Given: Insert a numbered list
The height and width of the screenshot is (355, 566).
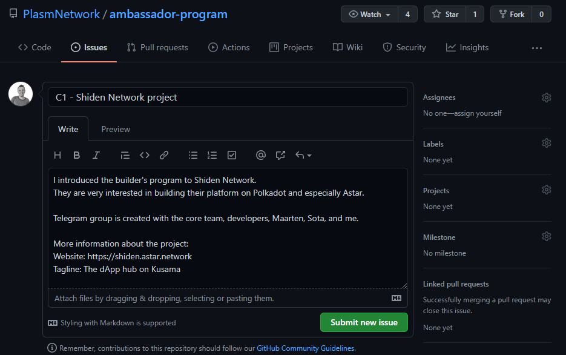Looking at the screenshot, I should click(x=212, y=155).
